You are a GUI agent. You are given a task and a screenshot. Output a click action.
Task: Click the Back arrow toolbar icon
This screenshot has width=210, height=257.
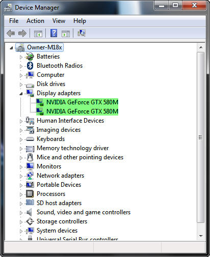pyautogui.click(x=11, y=33)
